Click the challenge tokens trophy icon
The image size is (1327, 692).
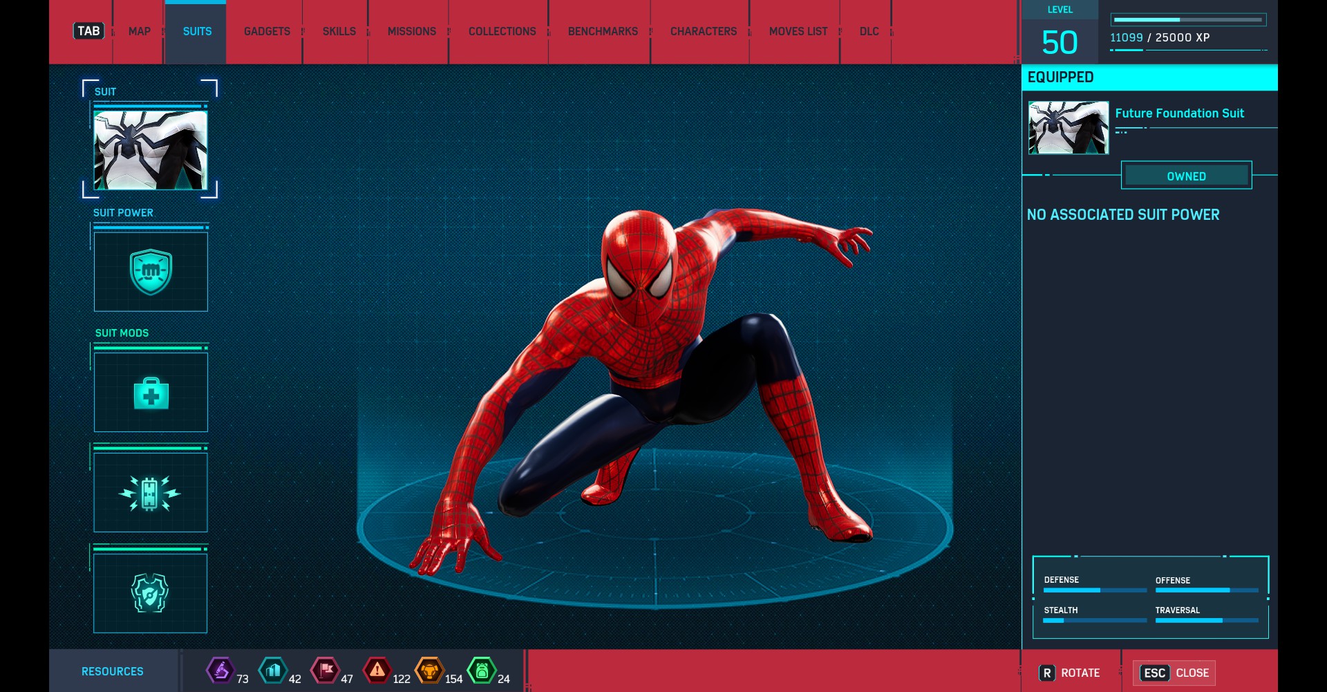tap(430, 670)
